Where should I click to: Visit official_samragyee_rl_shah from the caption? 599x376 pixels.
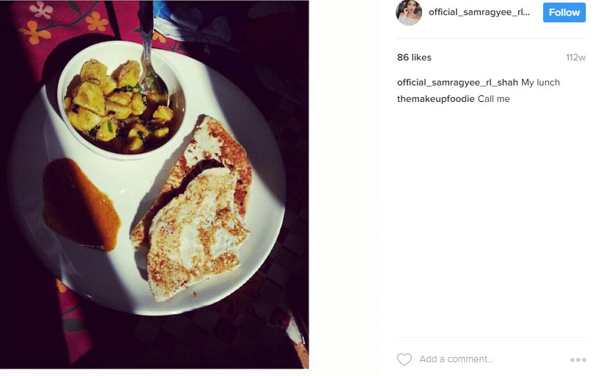pos(457,82)
